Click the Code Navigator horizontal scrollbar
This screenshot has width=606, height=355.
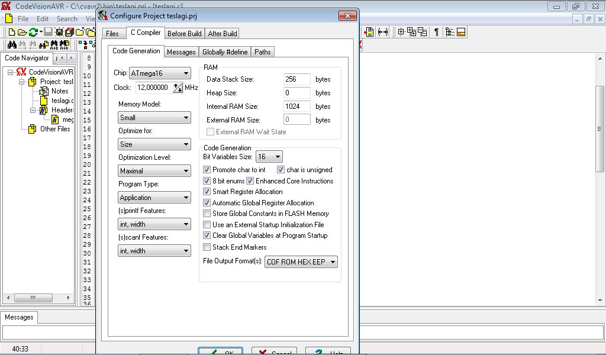38,298
